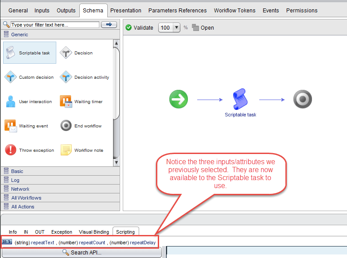This screenshot has width=347, height=258.
Task: Click the green start arrow node
Action: coord(179,100)
